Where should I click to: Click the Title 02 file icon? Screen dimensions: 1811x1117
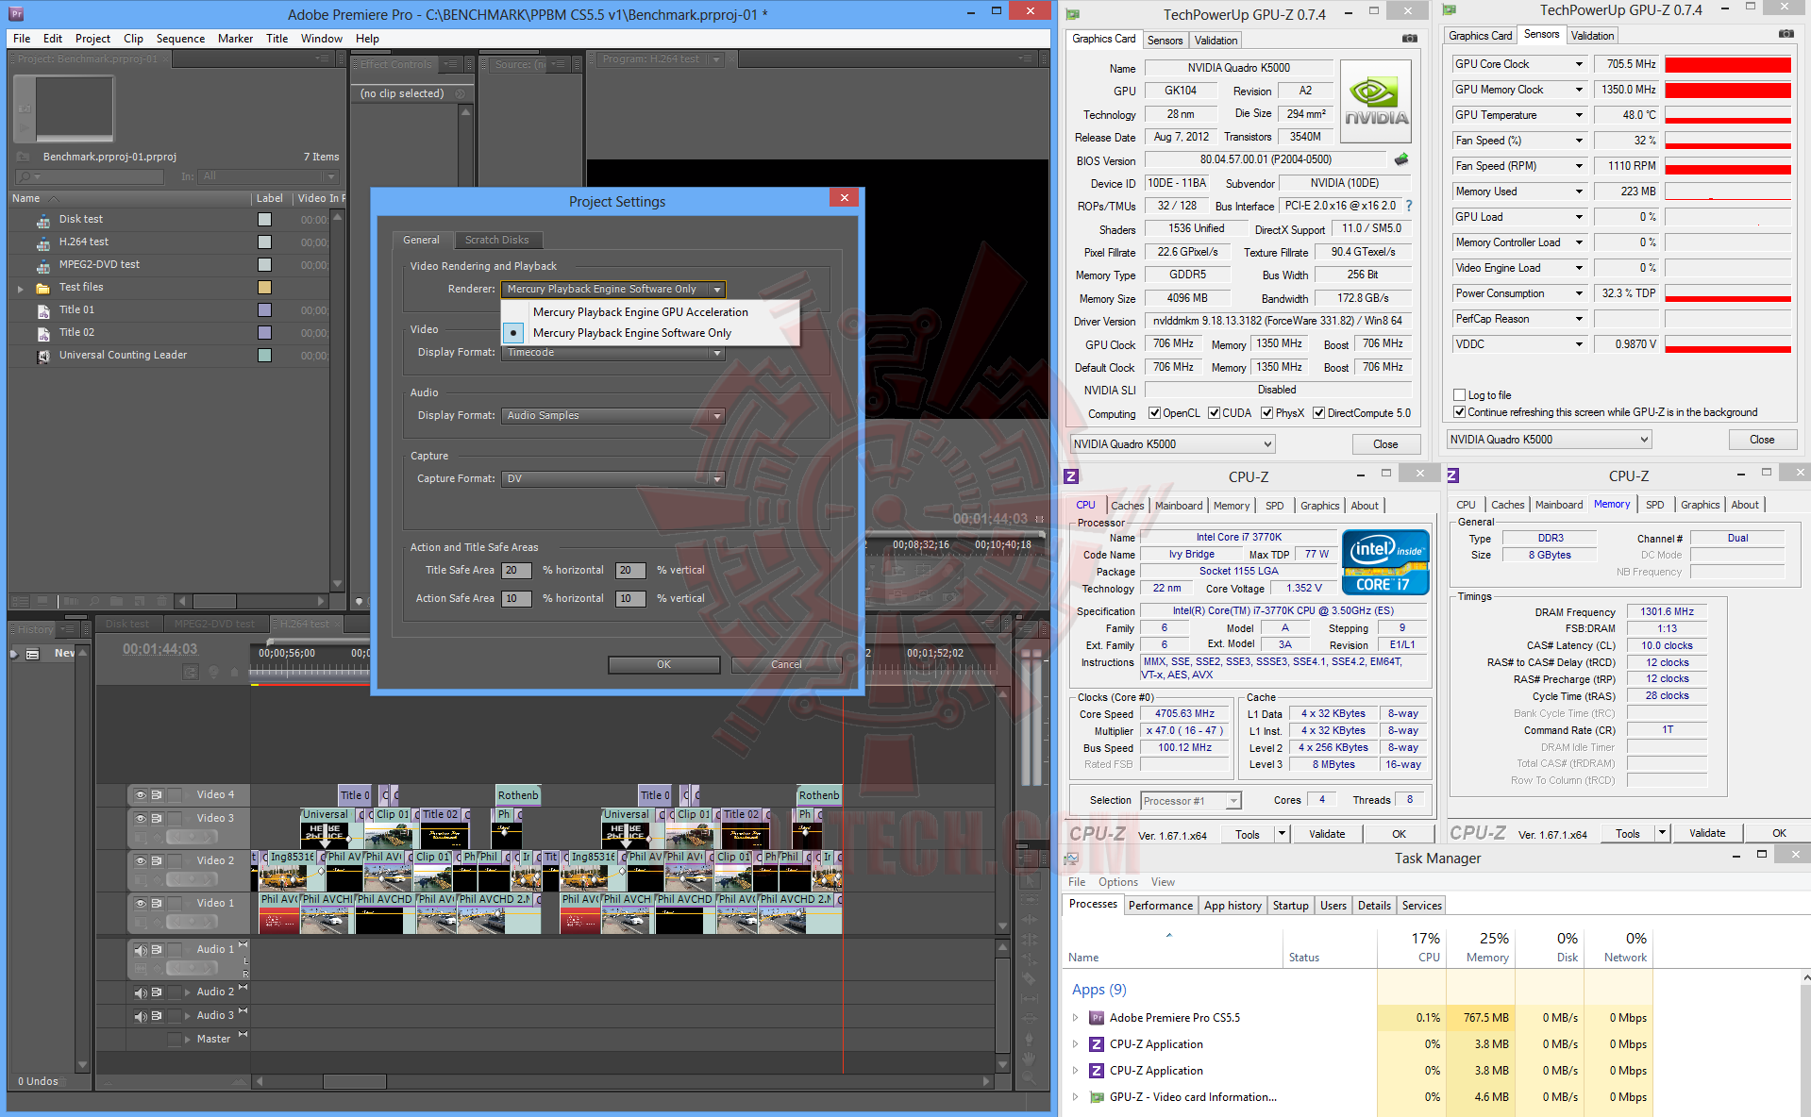click(x=43, y=333)
